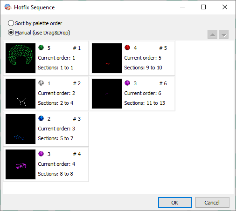Image resolution: width=236 pixels, height=211 pixels.
Task: Click 'Sections: 11 to 13' text
Action: pyautogui.click(x=145, y=103)
